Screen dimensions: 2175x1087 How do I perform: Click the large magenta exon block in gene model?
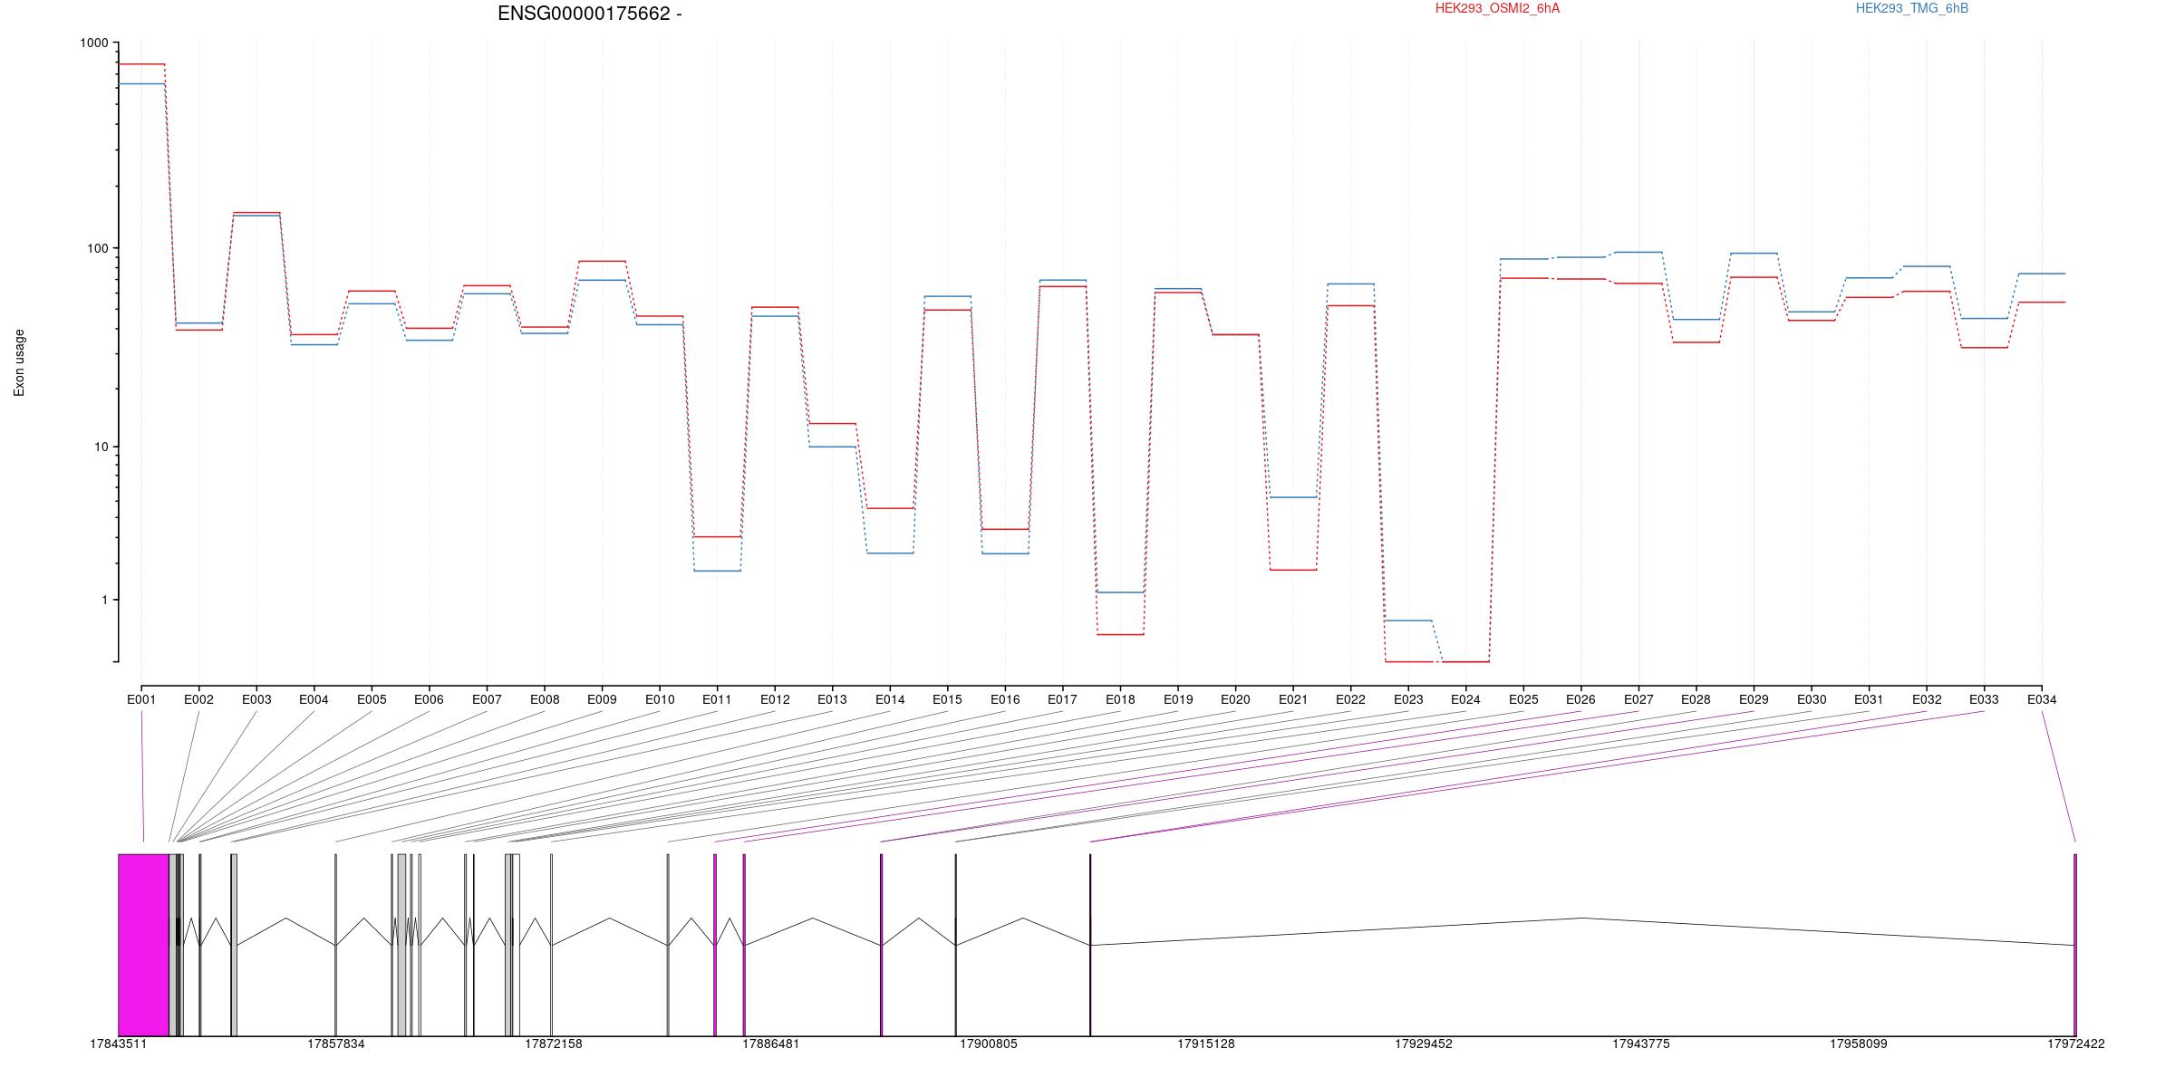[143, 945]
